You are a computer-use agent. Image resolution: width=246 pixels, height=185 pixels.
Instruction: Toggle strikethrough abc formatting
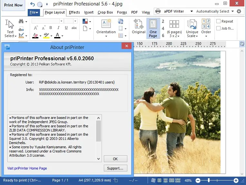tap(74, 28)
